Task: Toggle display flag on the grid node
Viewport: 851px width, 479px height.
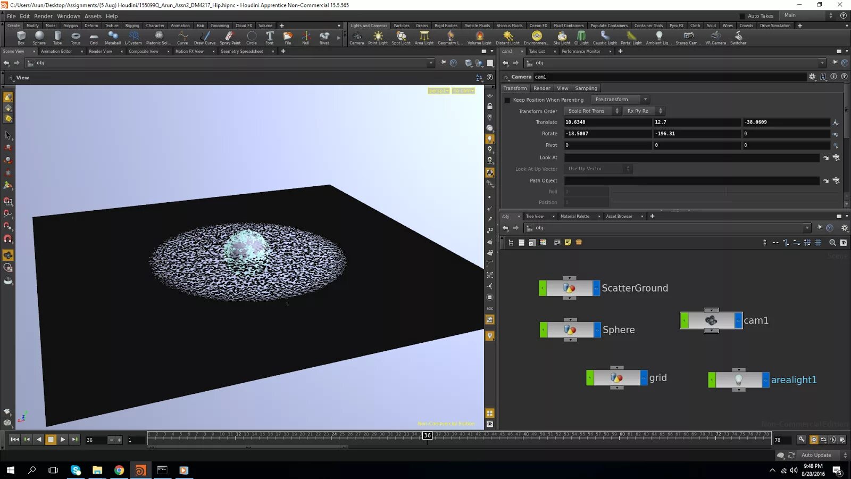Action: 644,378
